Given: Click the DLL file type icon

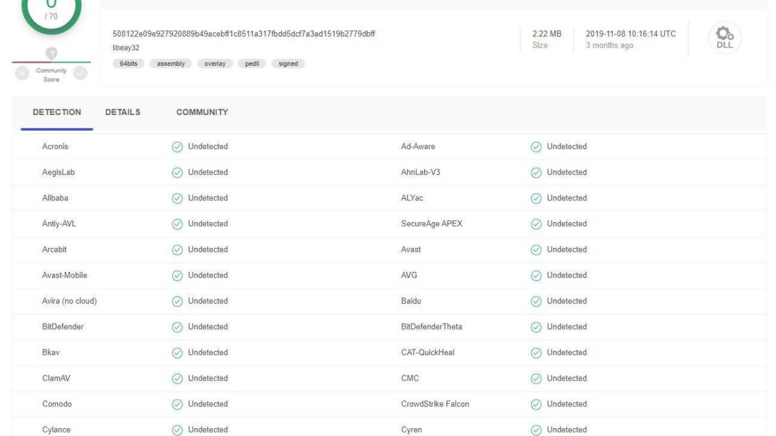Looking at the screenshot, I should 724,37.
